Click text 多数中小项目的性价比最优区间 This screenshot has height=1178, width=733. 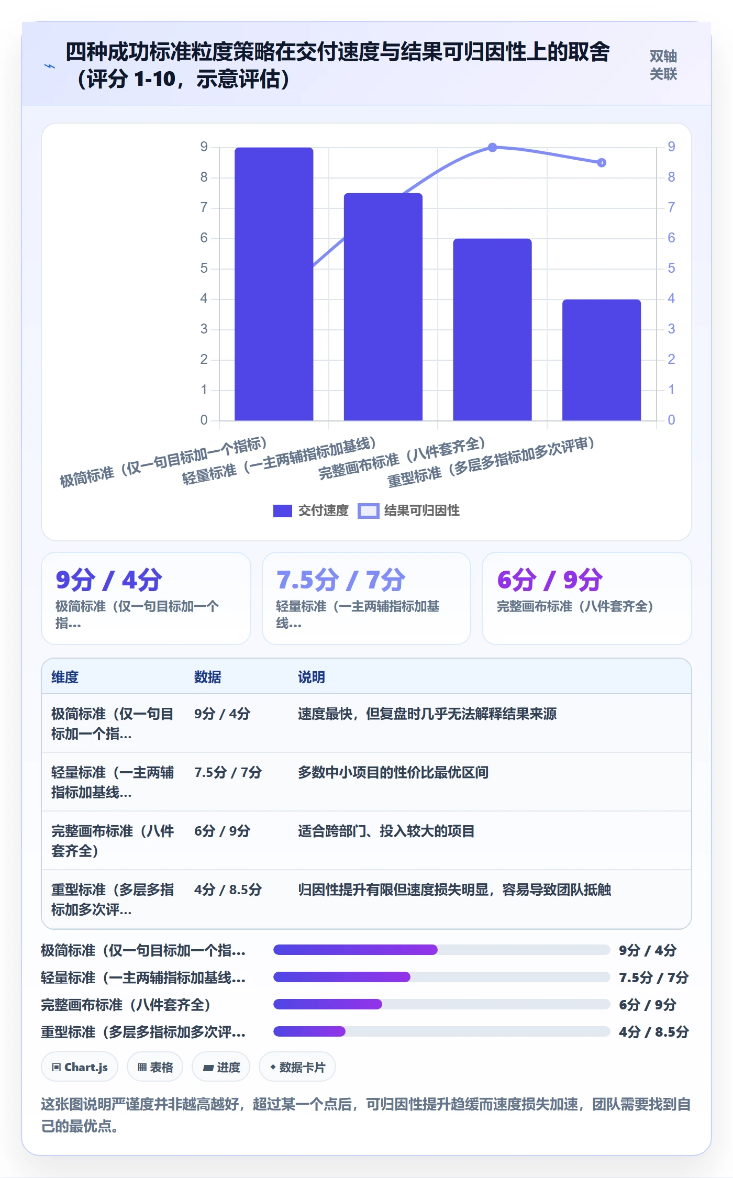(x=393, y=772)
